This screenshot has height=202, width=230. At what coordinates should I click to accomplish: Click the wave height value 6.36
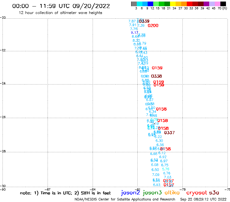click(x=160, y=145)
